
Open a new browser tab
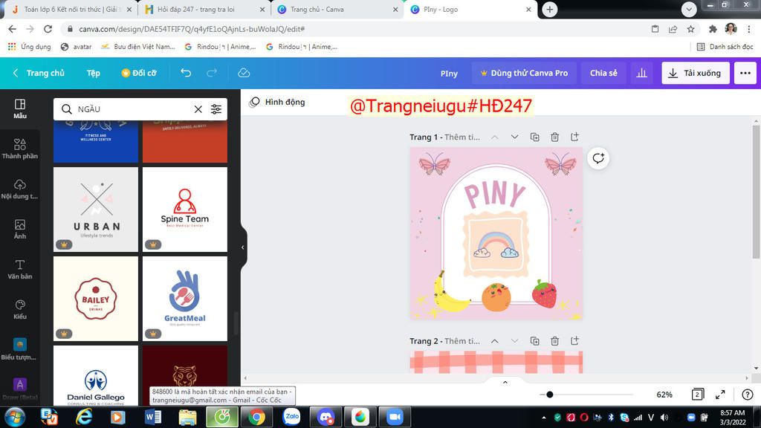point(549,9)
